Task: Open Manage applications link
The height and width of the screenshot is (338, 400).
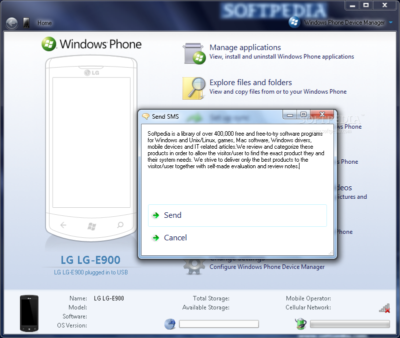Action: click(245, 48)
